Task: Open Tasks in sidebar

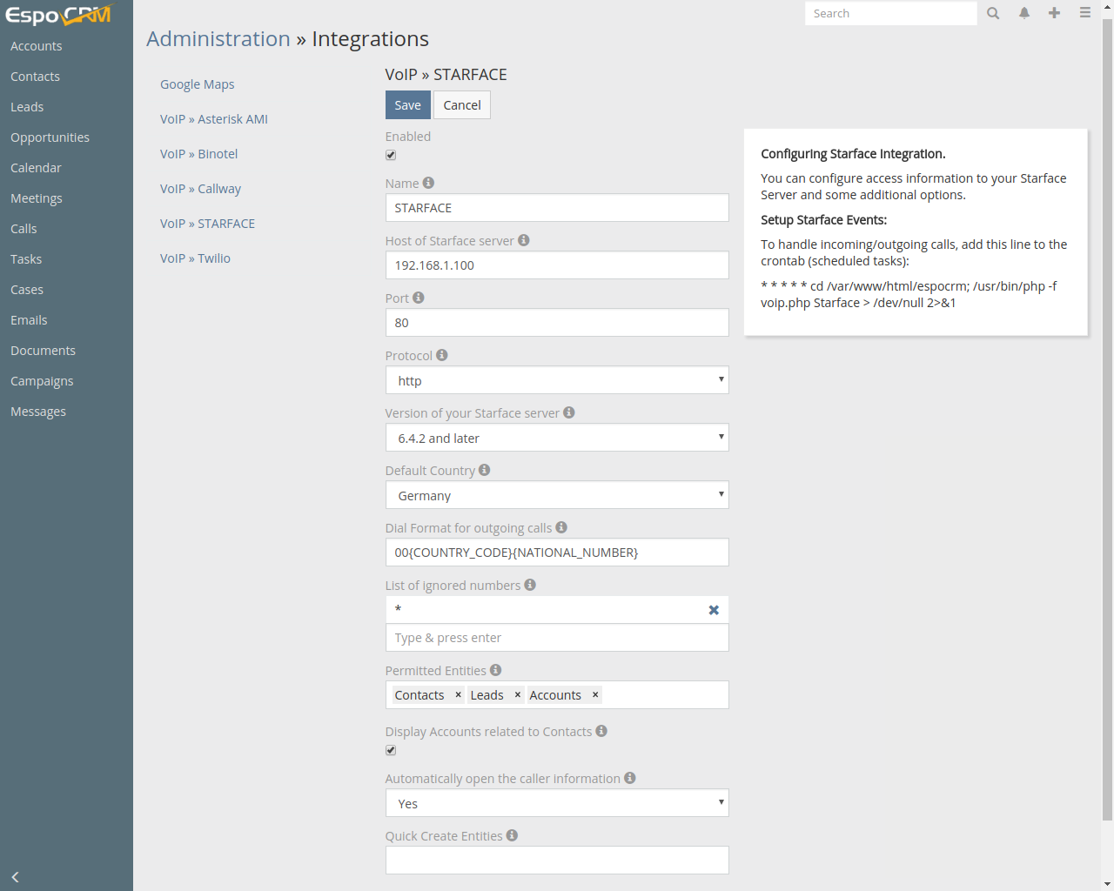Action: [26, 259]
